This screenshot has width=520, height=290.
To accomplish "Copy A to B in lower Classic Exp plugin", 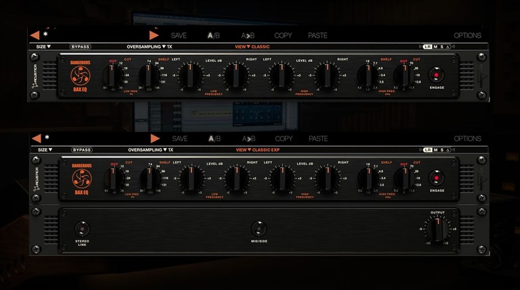I will click(x=249, y=139).
